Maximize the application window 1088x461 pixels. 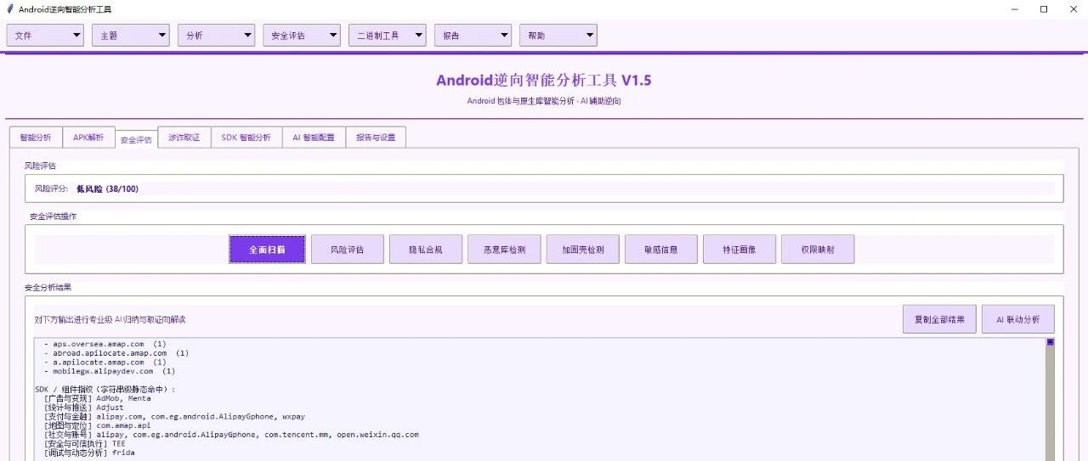coord(1044,9)
